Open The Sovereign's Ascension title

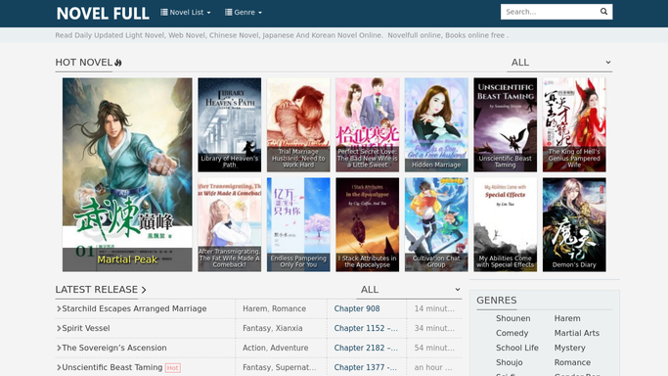click(114, 348)
